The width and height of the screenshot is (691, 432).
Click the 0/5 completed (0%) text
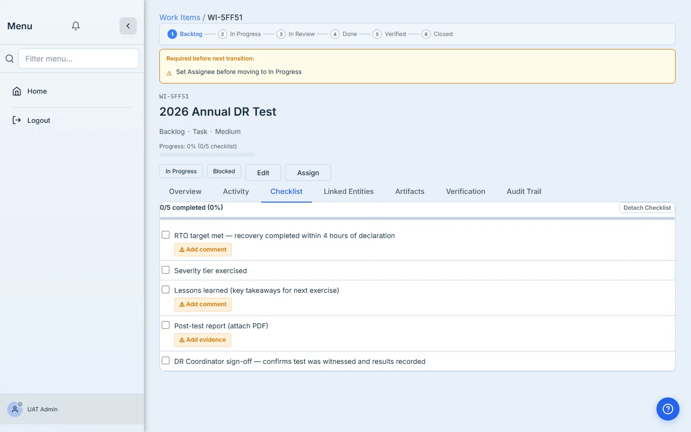(191, 207)
